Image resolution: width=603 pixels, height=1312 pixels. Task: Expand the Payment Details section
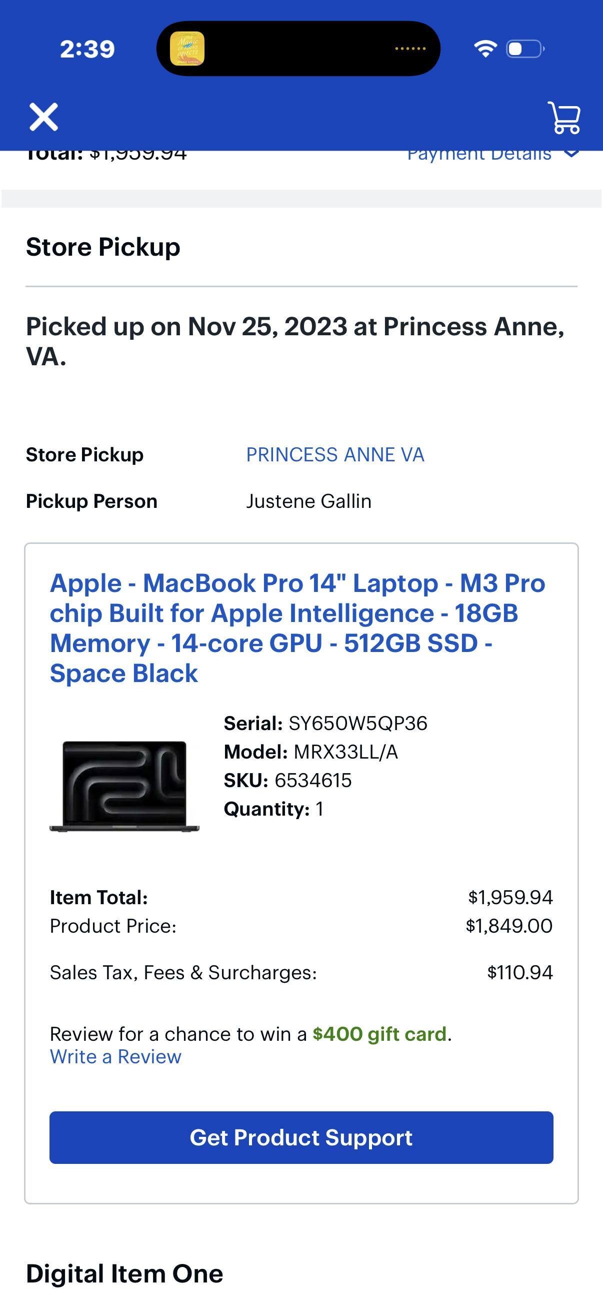(480, 153)
